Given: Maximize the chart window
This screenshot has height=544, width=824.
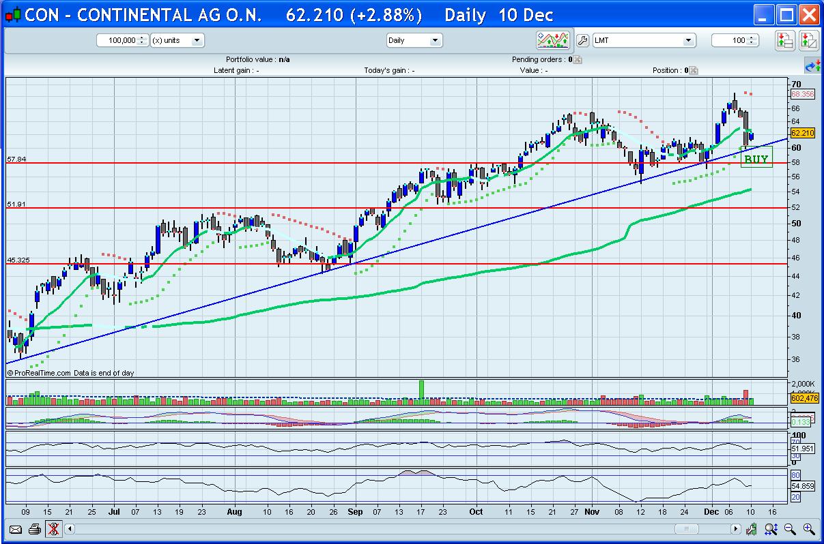Looking at the screenshot, I should [786, 15].
